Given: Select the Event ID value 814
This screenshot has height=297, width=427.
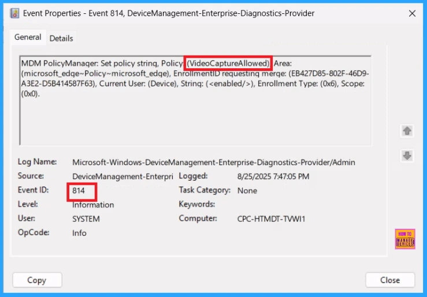Looking at the screenshot, I should pos(79,191).
